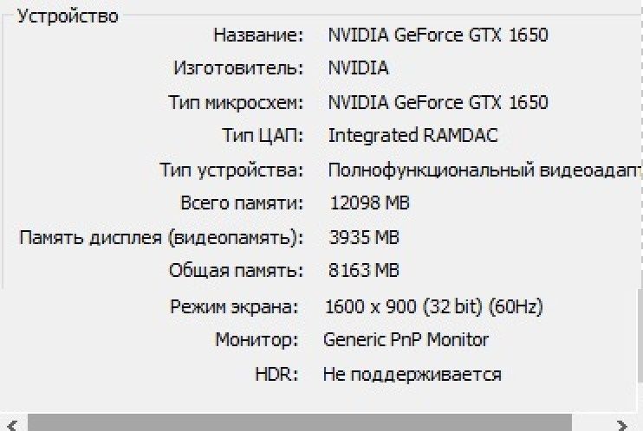Click the "Тип ЦАП:" label
Viewport: 643px width, 431px height.
tap(263, 136)
